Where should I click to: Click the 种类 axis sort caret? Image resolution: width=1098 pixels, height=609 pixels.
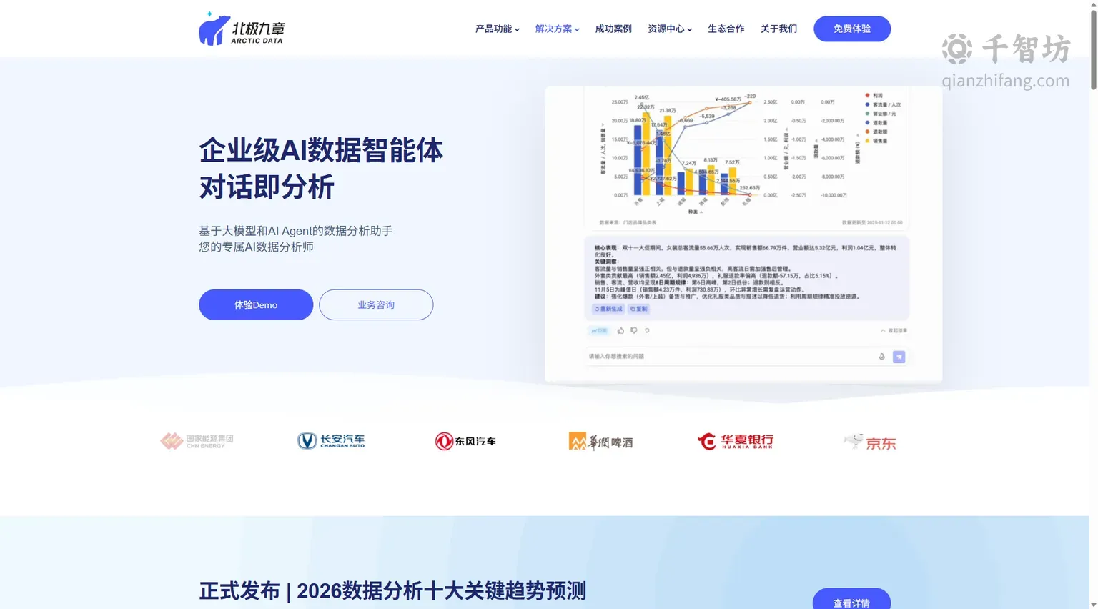(701, 212)
